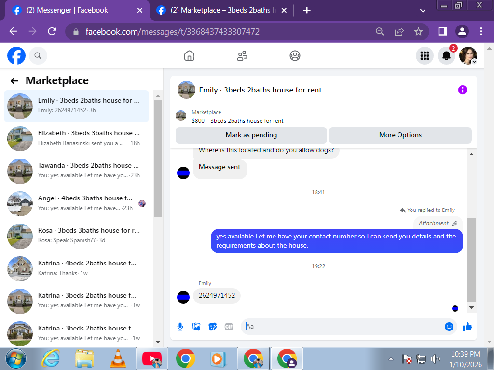Open the $800 – 3beds 2baths listing link
The width and height of the screenshot is (494, 370).
237,121
